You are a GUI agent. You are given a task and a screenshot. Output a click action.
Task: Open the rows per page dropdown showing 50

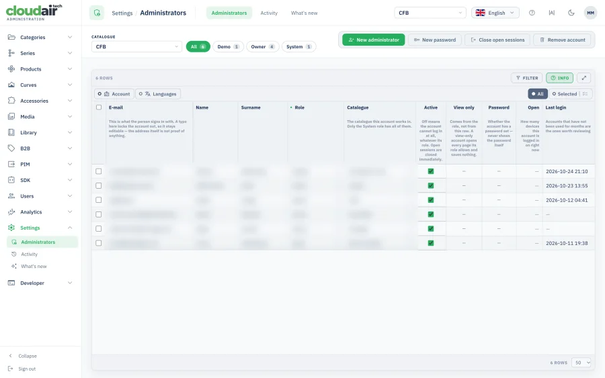pyautogui.click(x=581, y=363)
